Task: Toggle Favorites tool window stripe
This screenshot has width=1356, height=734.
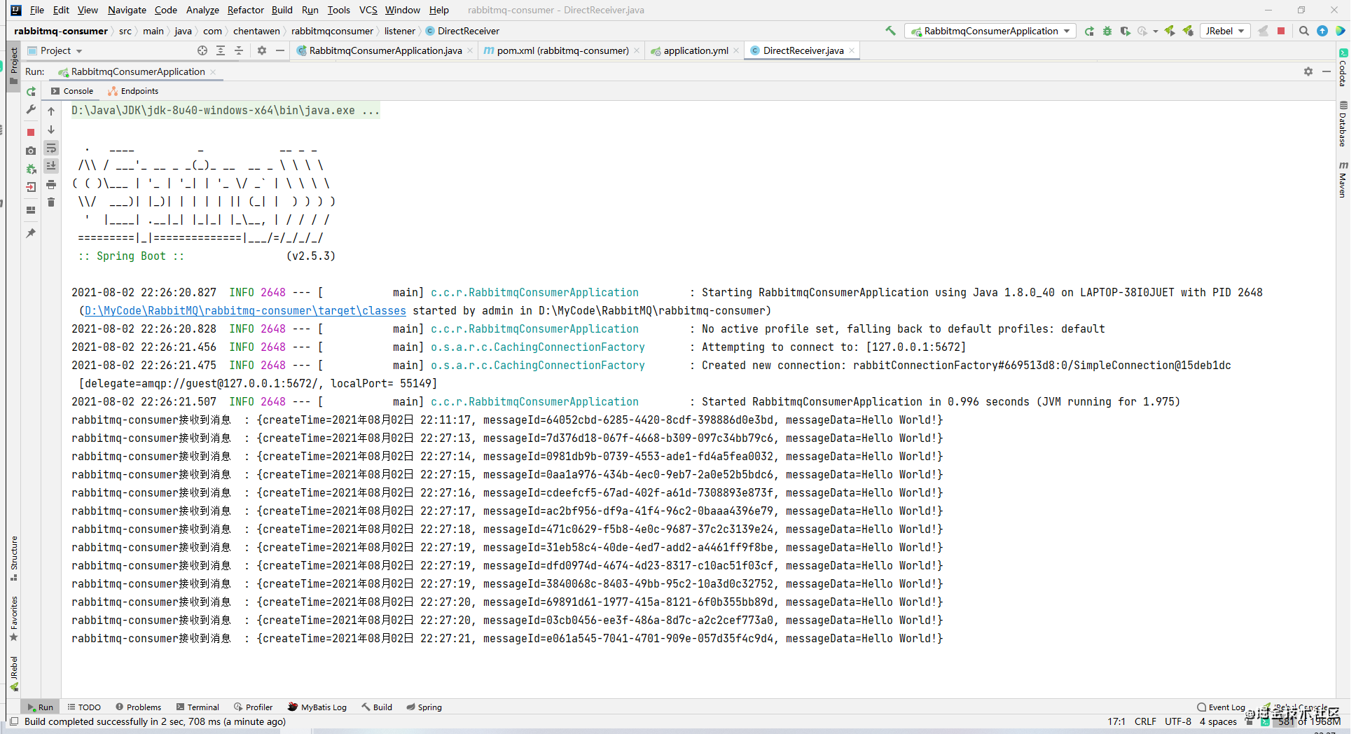Action: [13, 618]
